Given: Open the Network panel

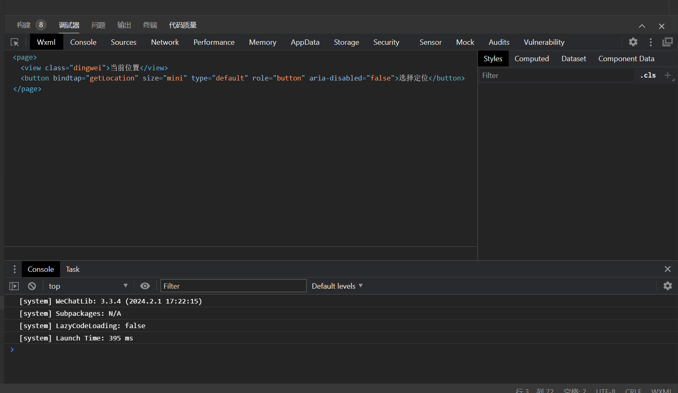Looking at the screenshot, I should [x=165, y=42].
